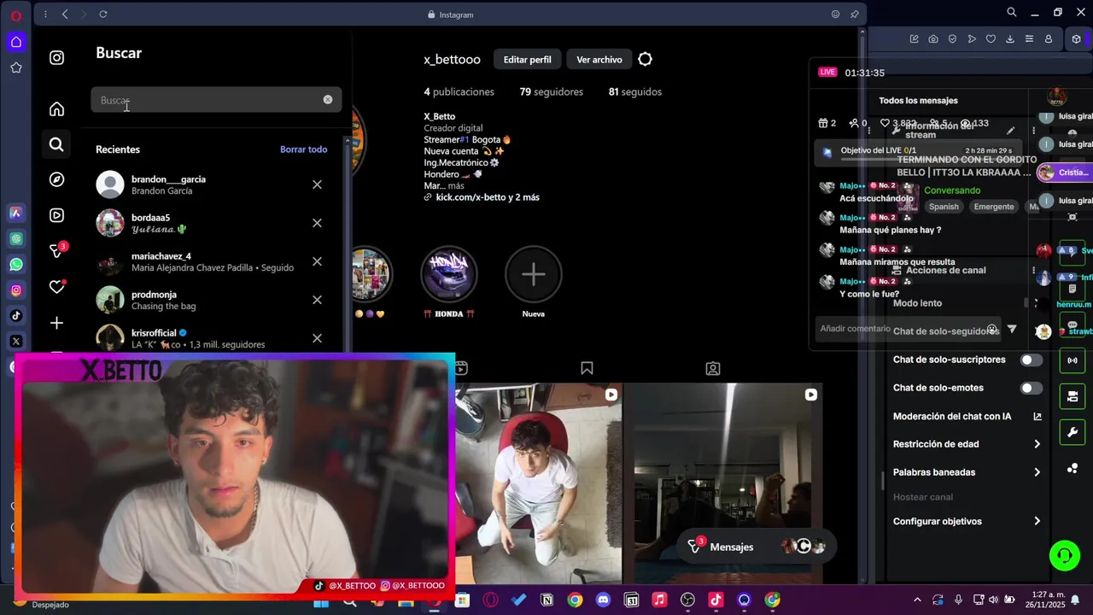The image size is (1093, 615).
Task: Open kick.com/x-betto profile link
Action: coord(488,197)
